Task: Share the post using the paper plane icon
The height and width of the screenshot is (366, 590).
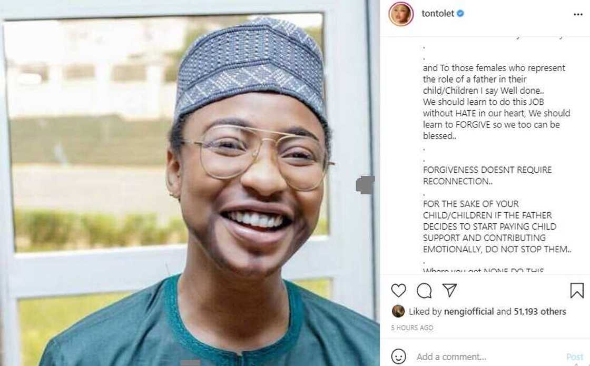Action: pyautogui.click(x=449, y=290)
